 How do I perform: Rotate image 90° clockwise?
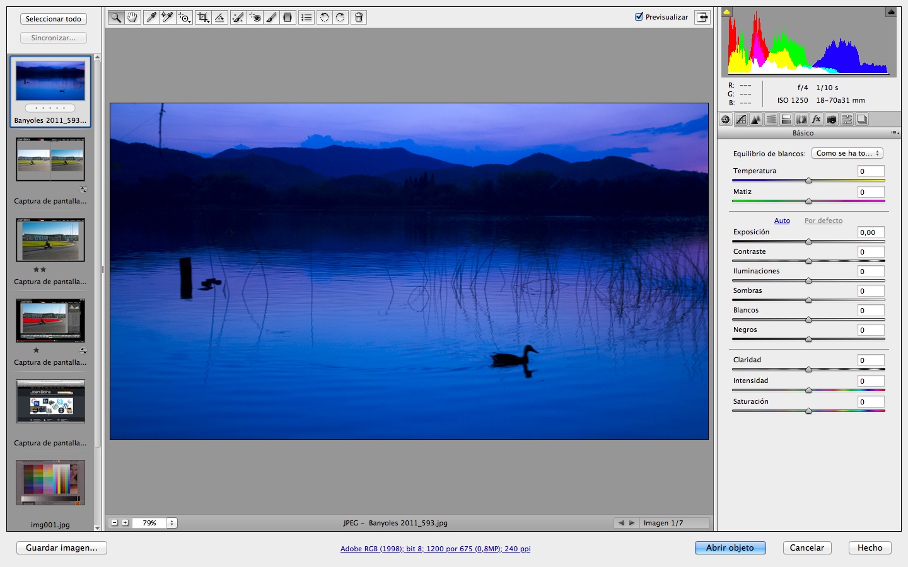pos(340,18)
